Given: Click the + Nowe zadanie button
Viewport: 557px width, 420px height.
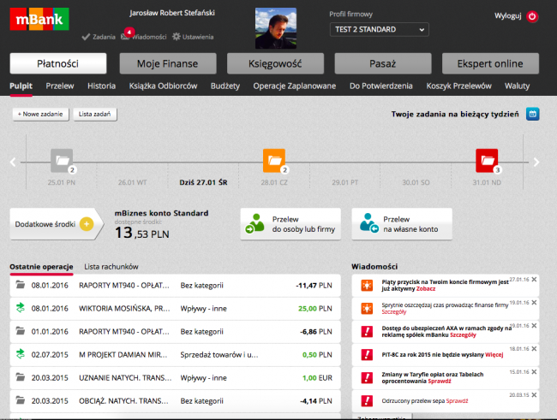Looking at the screenshot, I should 41,115.
